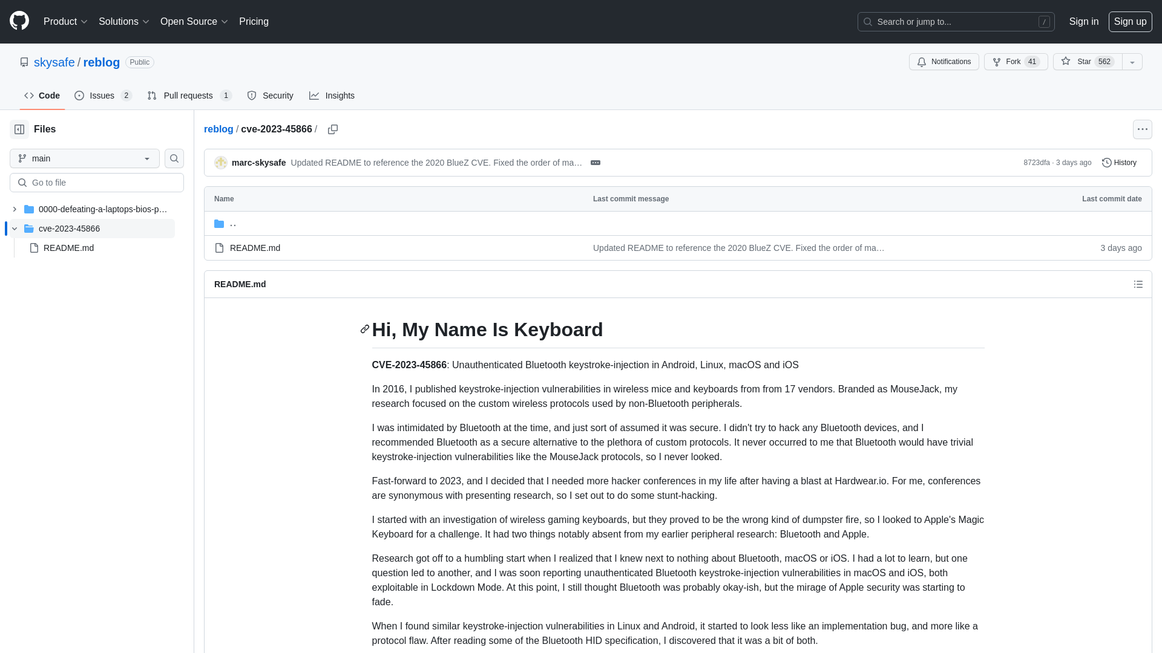Click the Insights graph icon tab
The width and height of the screenshot is (1162, 653).
point(332,95)
